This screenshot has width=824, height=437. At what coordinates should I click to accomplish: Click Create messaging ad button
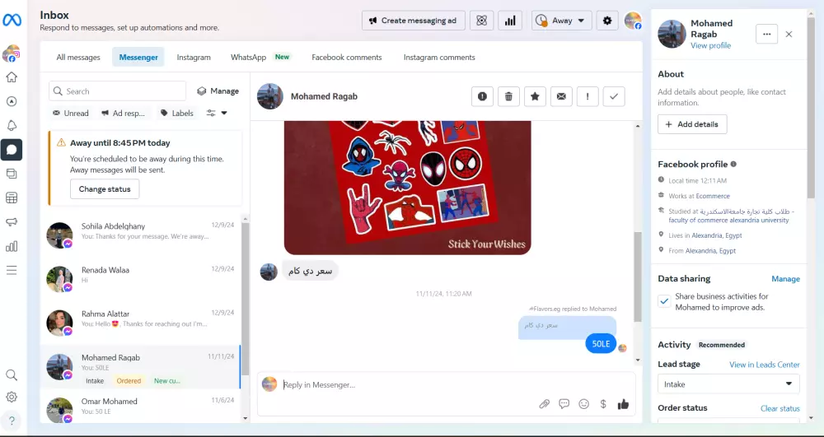pos(413,21)
